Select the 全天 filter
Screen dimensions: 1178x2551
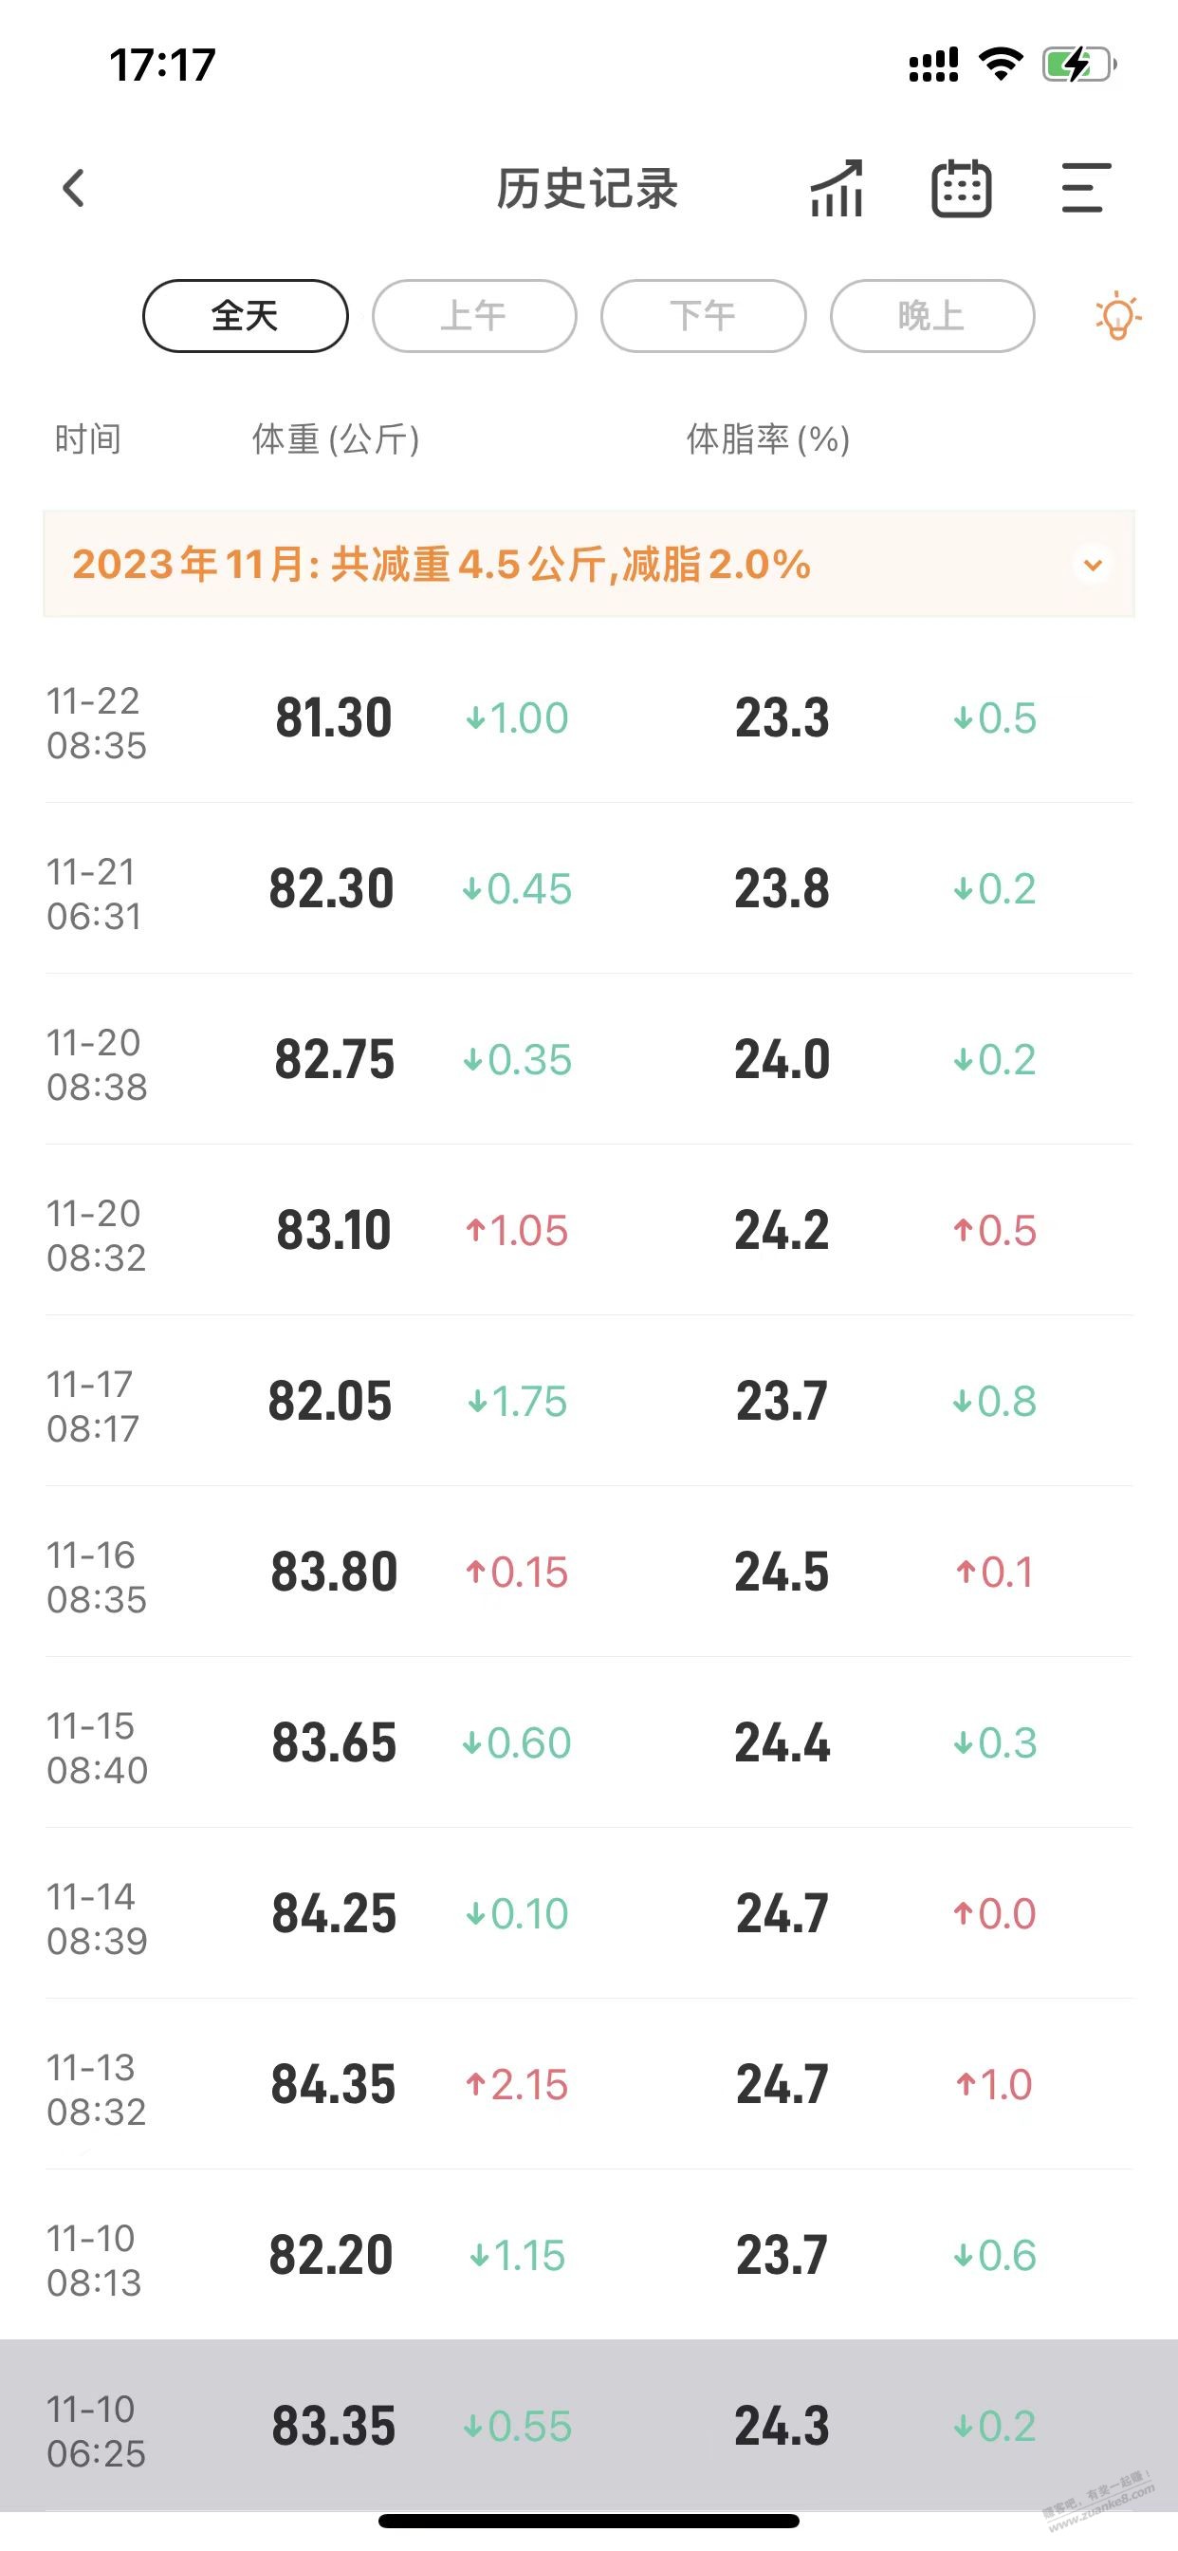click(x=246, y=316)
